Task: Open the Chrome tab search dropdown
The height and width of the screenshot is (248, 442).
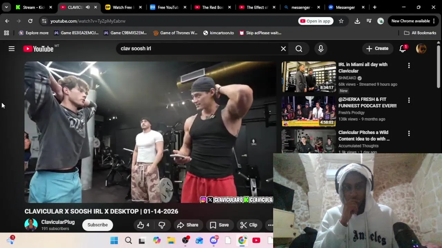Action: click(x=6, y=7)
